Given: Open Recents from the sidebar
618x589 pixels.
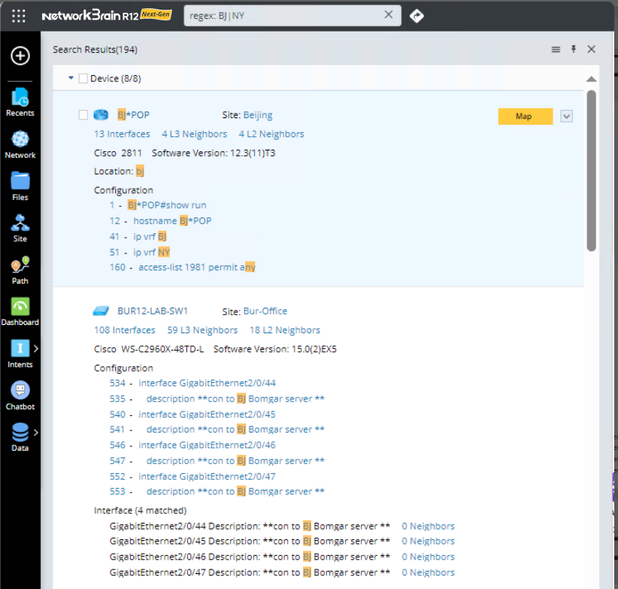Looking at the screenshot, I should pyautogui.click(x=20, y=102).
